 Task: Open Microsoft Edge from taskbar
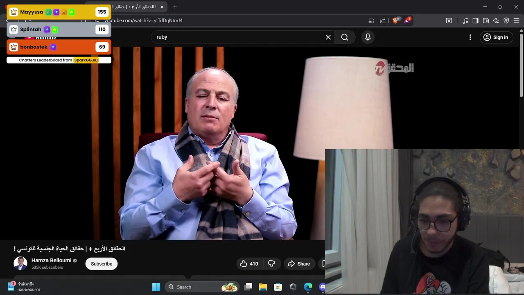[x=308, y=287]
